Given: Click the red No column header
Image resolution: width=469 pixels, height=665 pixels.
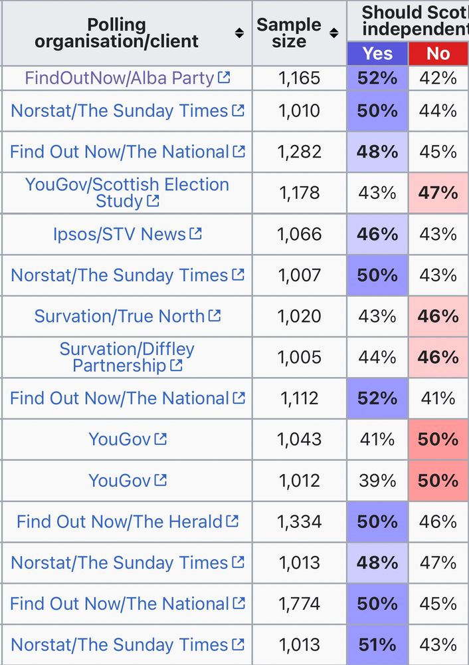Looking at the screenshot, I should (x=438, y=54).
